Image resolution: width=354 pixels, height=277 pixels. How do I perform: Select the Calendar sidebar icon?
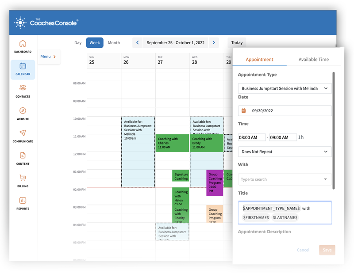point(23,66)
